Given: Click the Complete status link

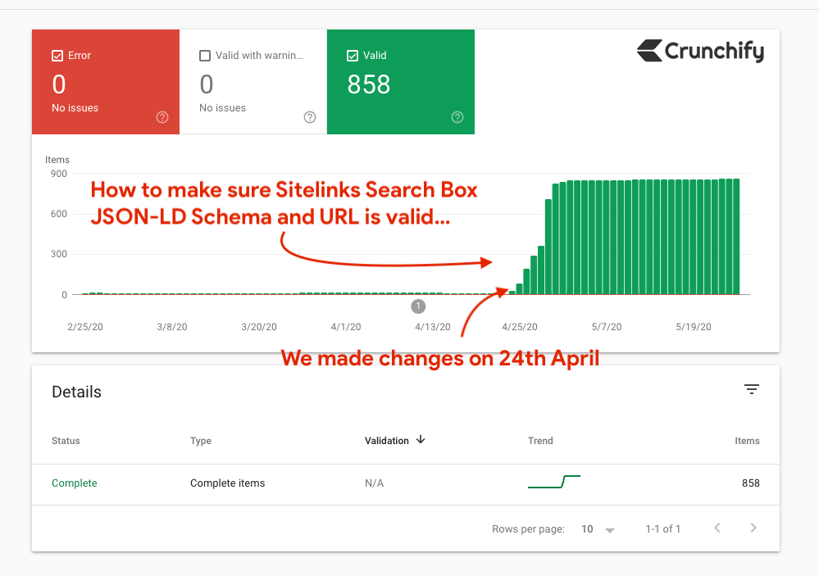Looking at the screenshot, I should point(74,483).
